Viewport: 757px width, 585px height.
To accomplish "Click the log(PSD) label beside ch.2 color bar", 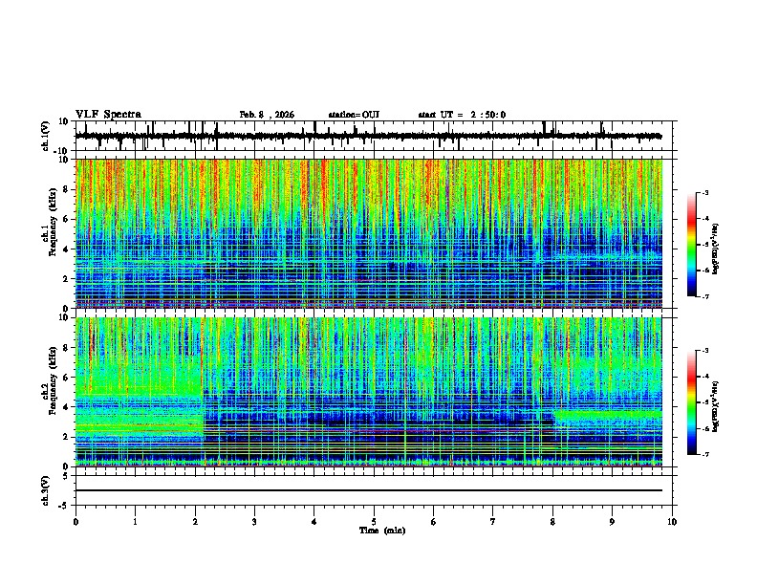I will pos(715,406).
